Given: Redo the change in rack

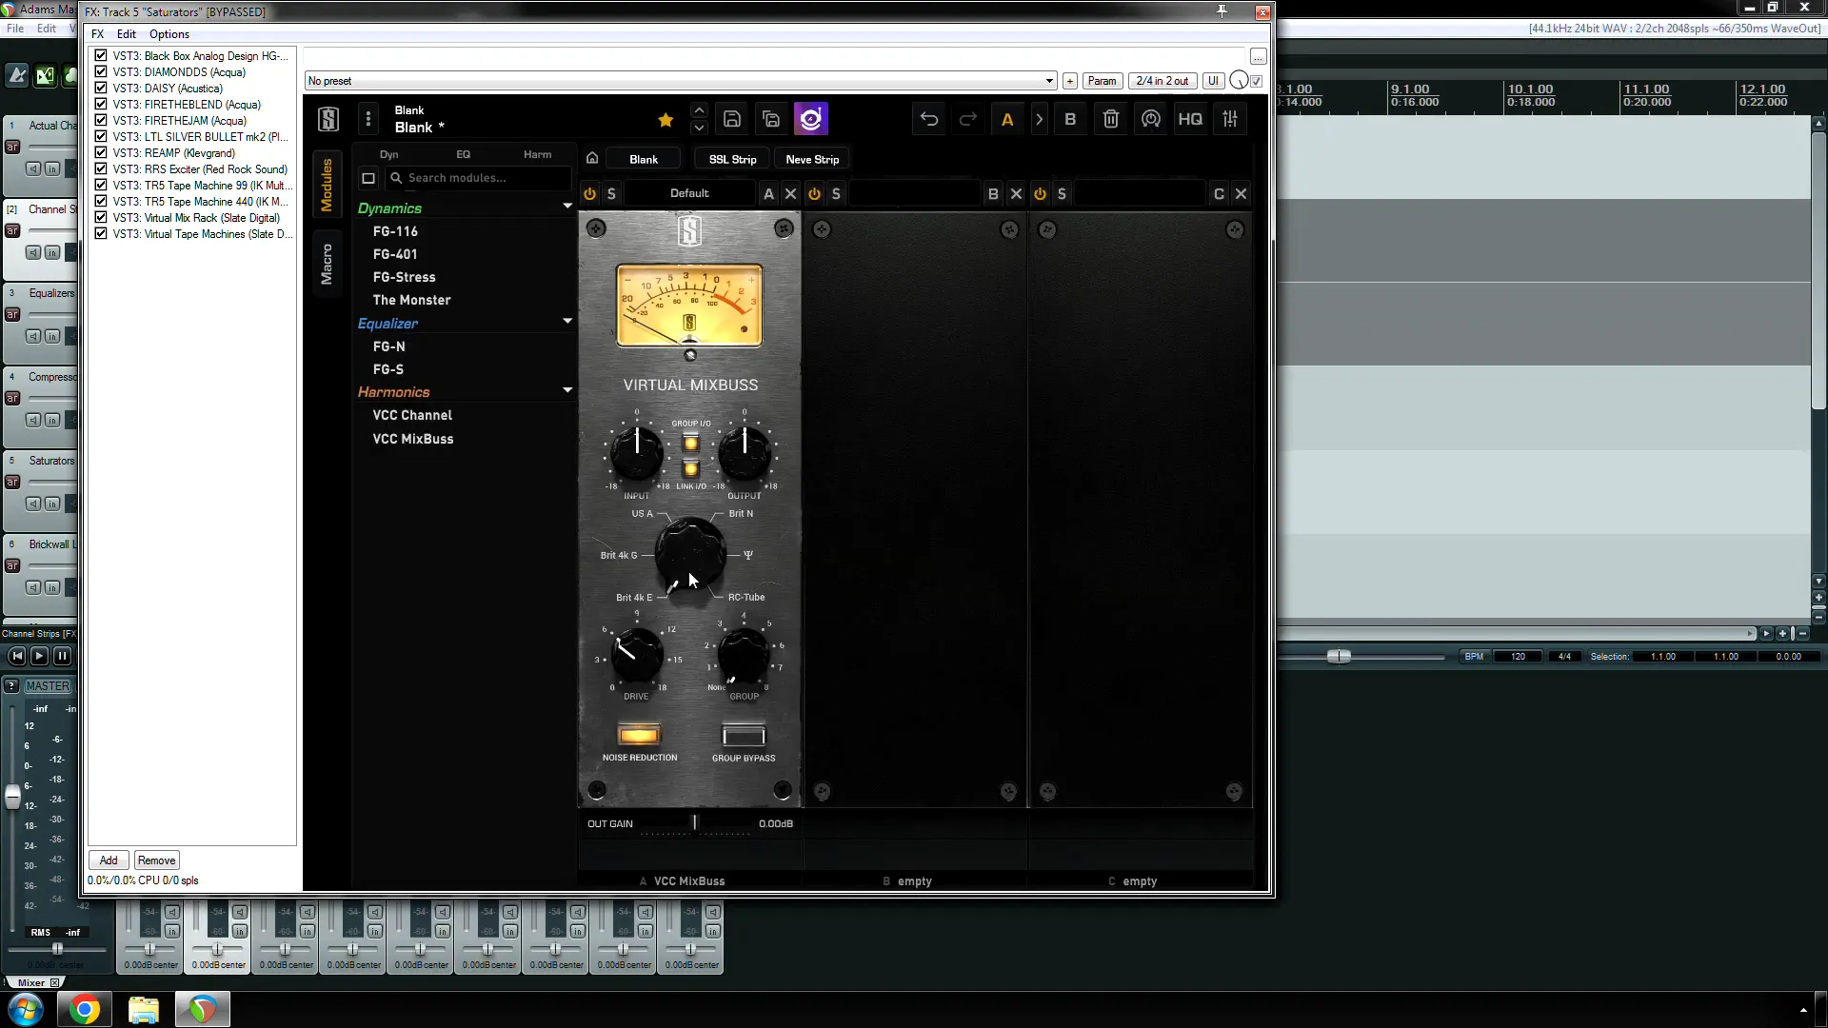Looking at the screenshot, I should 968,119.
